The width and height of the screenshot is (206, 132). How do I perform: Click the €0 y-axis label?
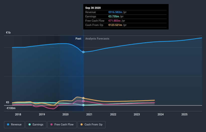pos(8,102)
